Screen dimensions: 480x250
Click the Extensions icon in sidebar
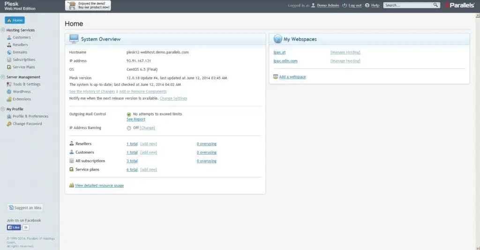(9, 99)
